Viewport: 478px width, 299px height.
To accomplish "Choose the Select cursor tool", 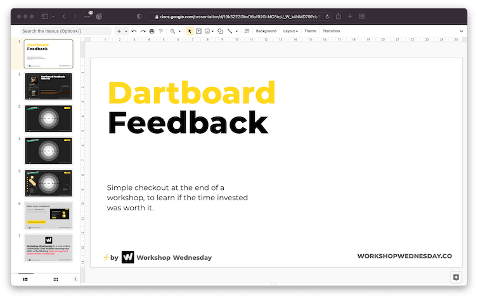I will coord(190,31).
